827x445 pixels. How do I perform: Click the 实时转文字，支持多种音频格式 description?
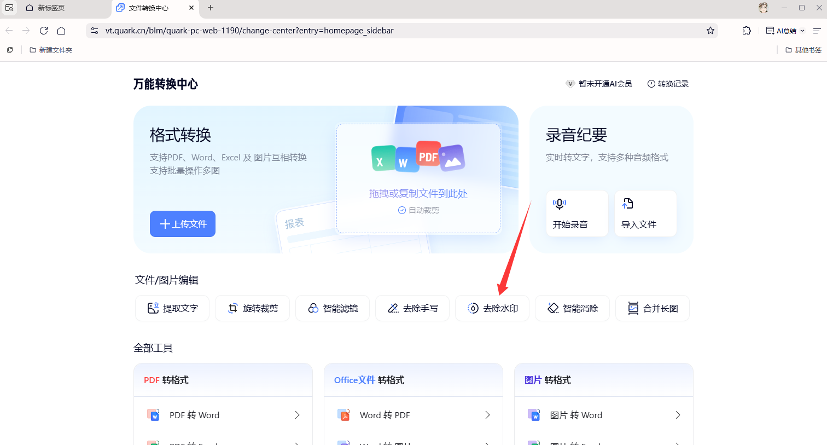point(607,157)
